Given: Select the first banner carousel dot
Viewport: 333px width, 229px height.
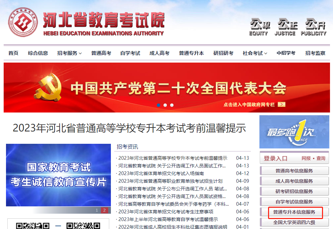Looking at the screenshot, I should [x=159, y=105].
